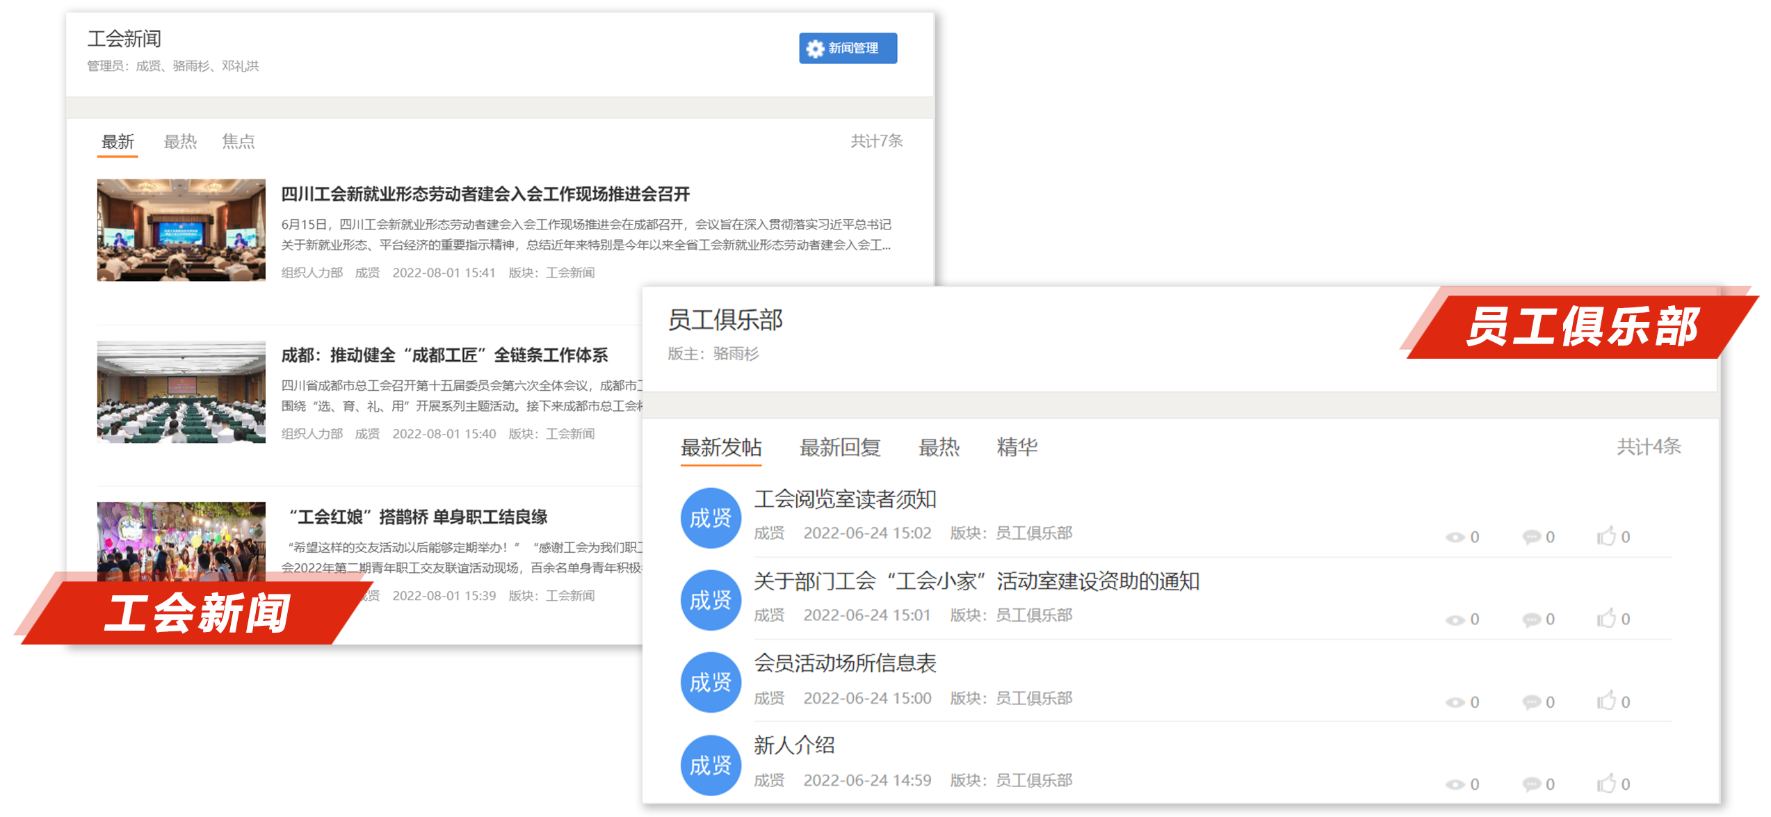Open thumbnail of 工会红娘 news article
This screenshot has height=817, width=1771.
[181, 542]
